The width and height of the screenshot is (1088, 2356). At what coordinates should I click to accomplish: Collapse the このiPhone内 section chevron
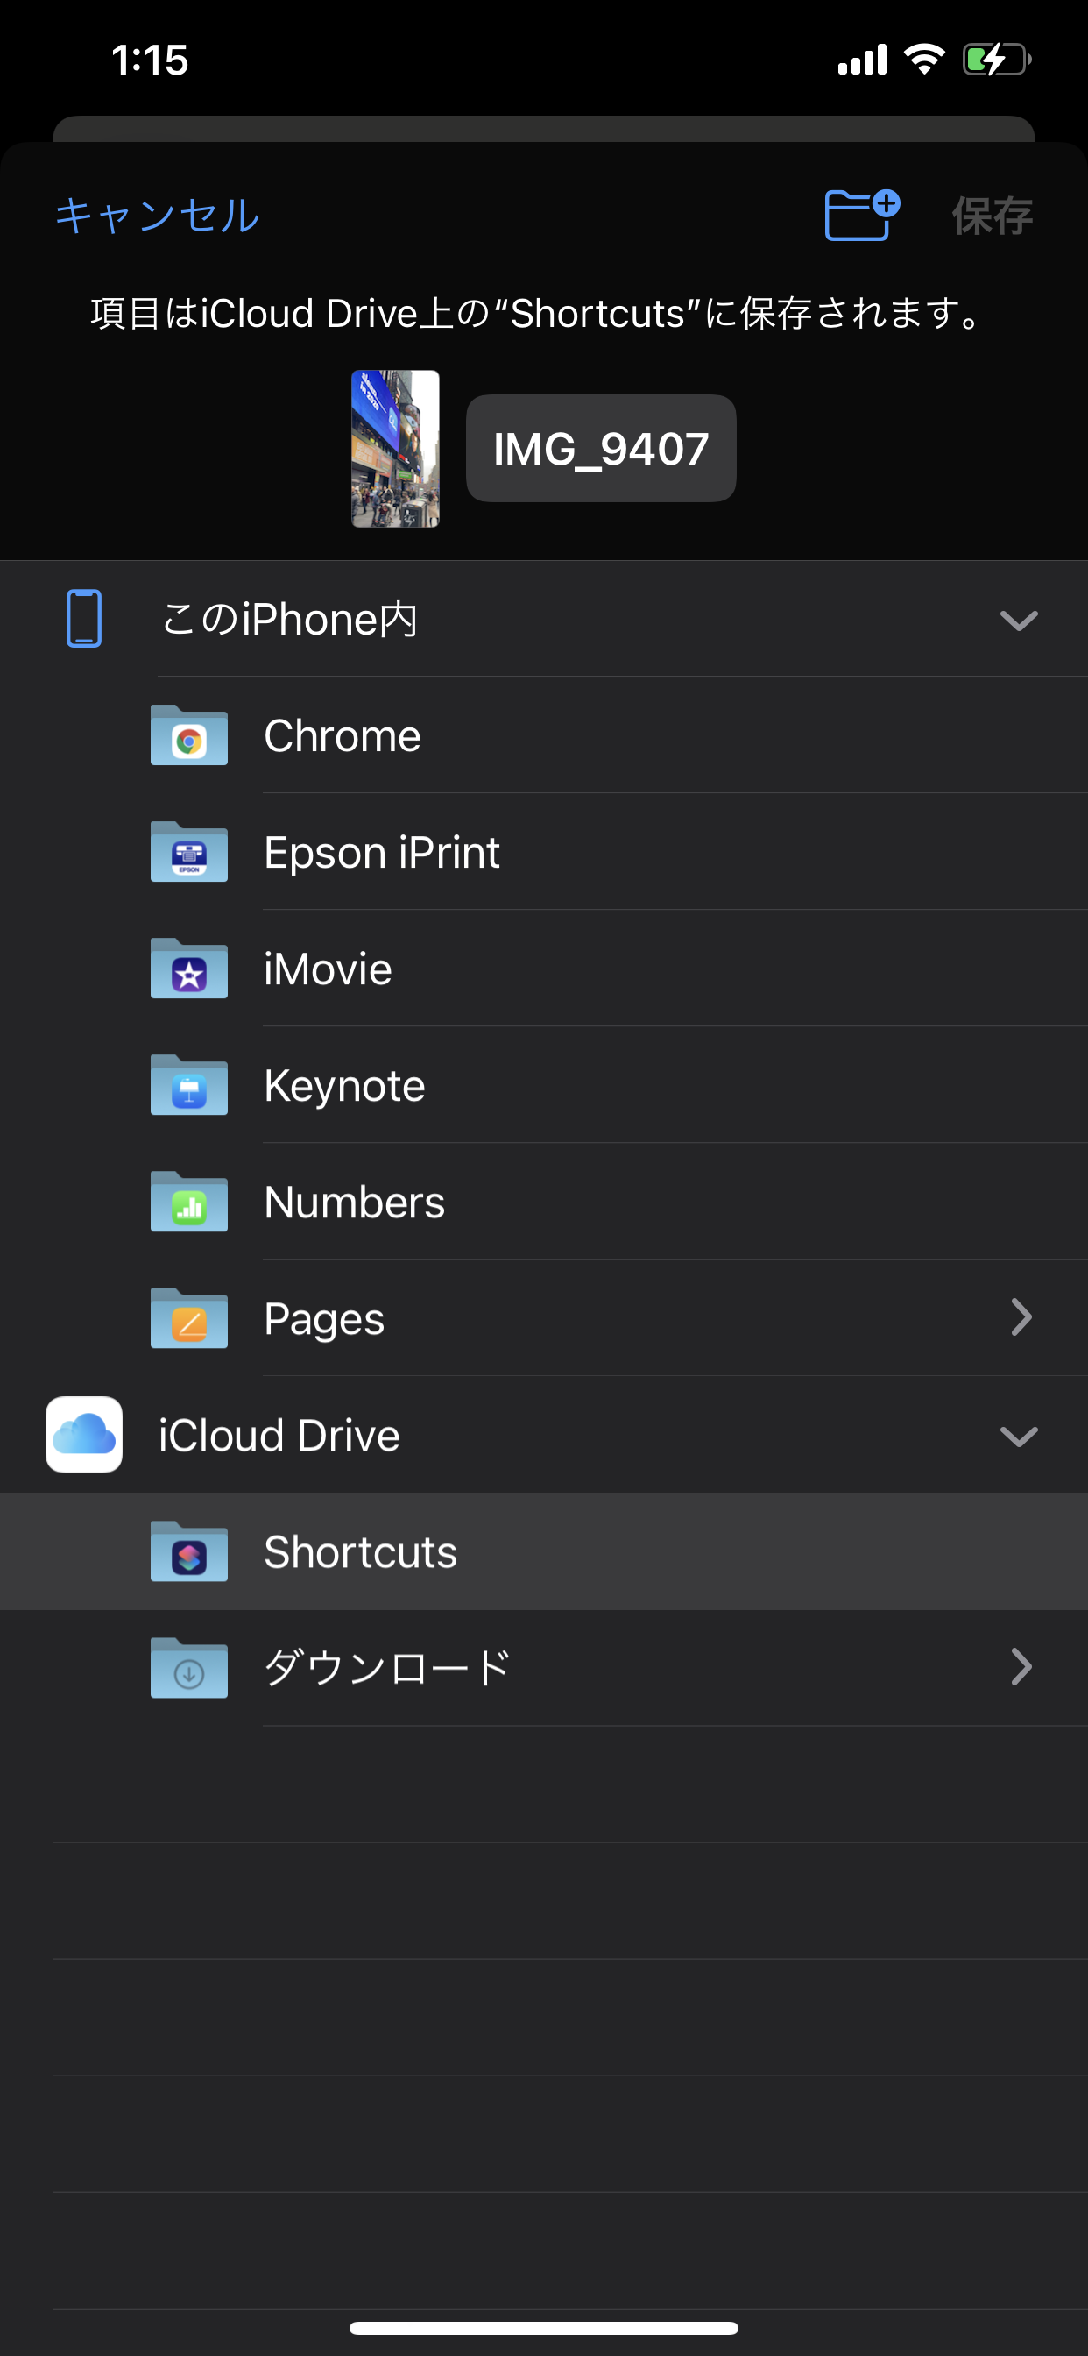1018,621
